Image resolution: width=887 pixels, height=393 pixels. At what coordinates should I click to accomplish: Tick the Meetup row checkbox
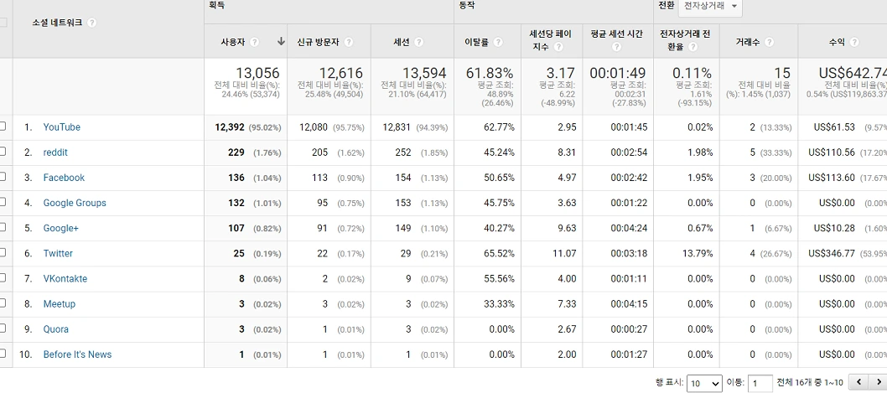pyautogui.click(x=3, y=303)
